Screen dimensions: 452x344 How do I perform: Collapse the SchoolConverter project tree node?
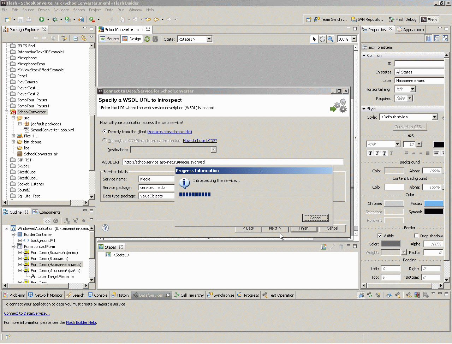coord(7,112)
